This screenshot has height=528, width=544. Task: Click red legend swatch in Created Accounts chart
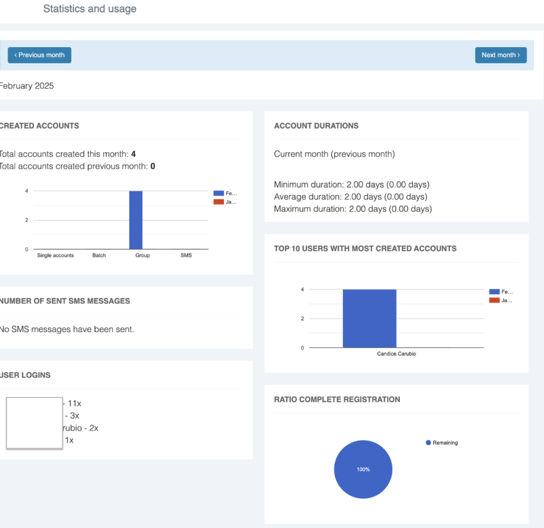(x=219, y=202)
